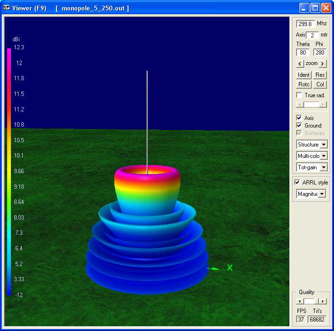Click the zoom in right arrow button
Screen dimensions: 334x331
coord(323,64)
